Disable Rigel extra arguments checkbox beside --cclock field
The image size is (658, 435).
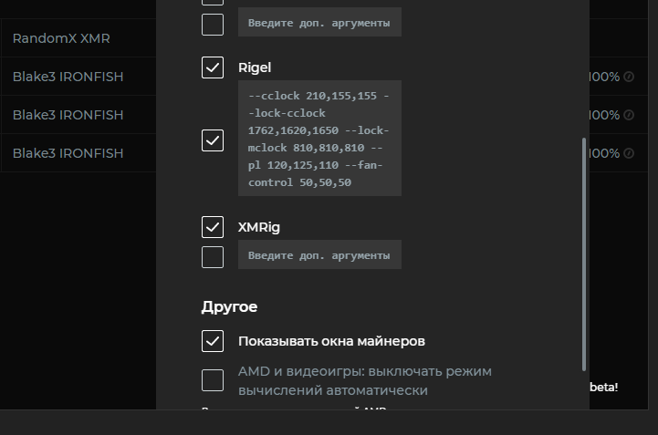(x=213, y=140)
